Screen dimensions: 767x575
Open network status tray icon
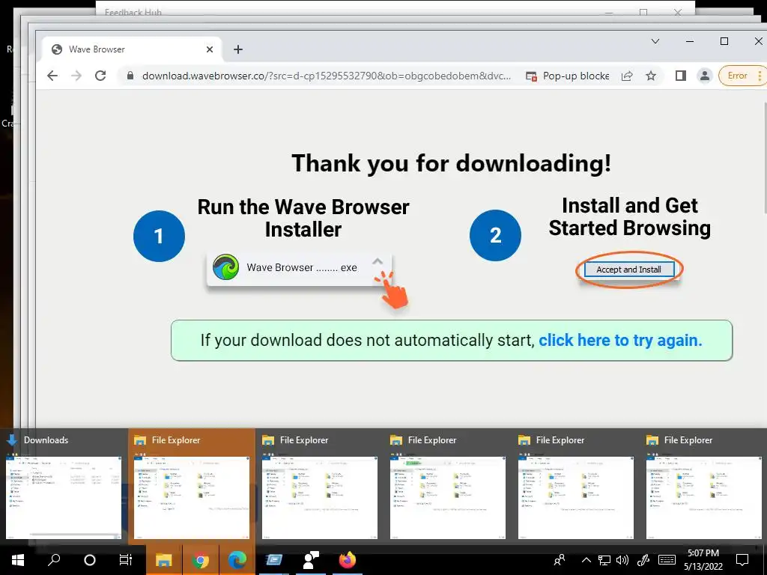[604, 560]
